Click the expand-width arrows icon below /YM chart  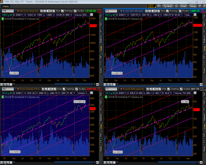pos(98,84)
